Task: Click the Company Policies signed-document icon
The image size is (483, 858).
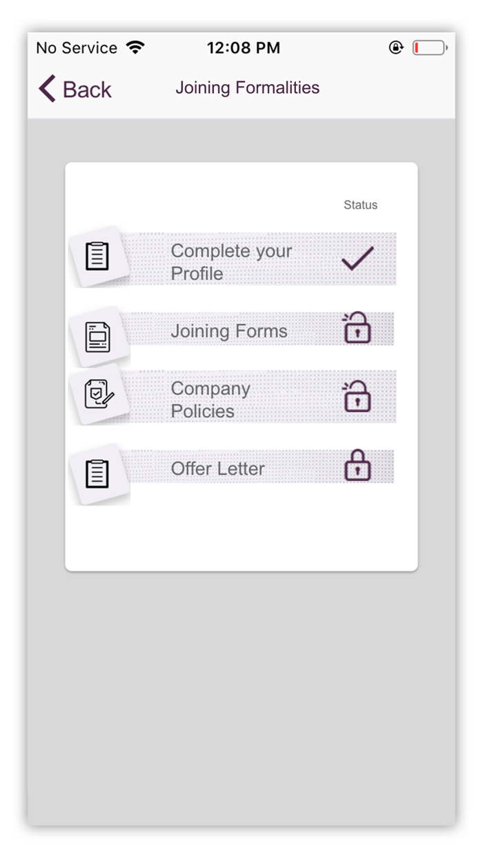Action: 97,394
